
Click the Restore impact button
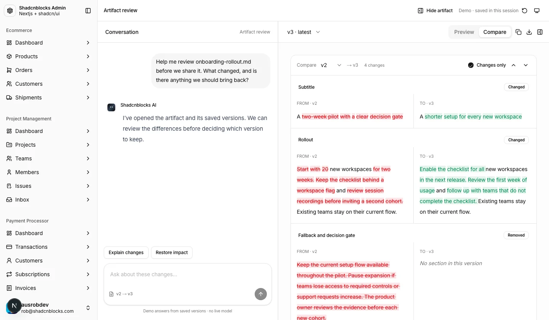[172, 253]
